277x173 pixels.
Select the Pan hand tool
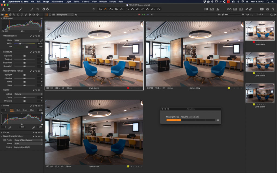pyautogui.click(x=105, y=9)
